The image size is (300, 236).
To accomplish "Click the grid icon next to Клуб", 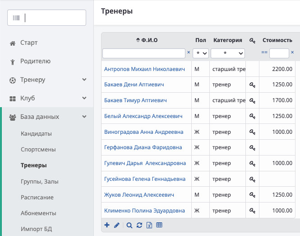I will pos(13,99).
